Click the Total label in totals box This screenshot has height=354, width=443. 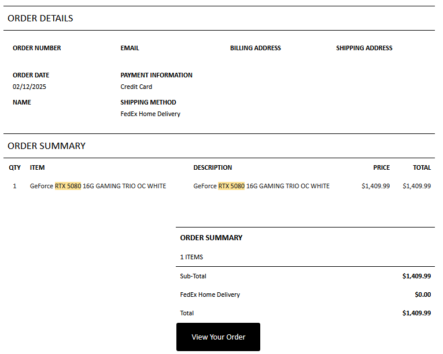coord(187,313)
